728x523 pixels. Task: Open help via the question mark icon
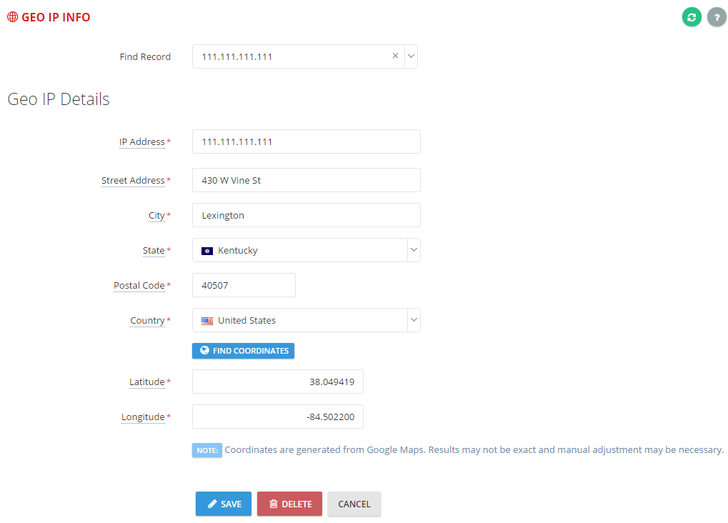tap(716, 16)
